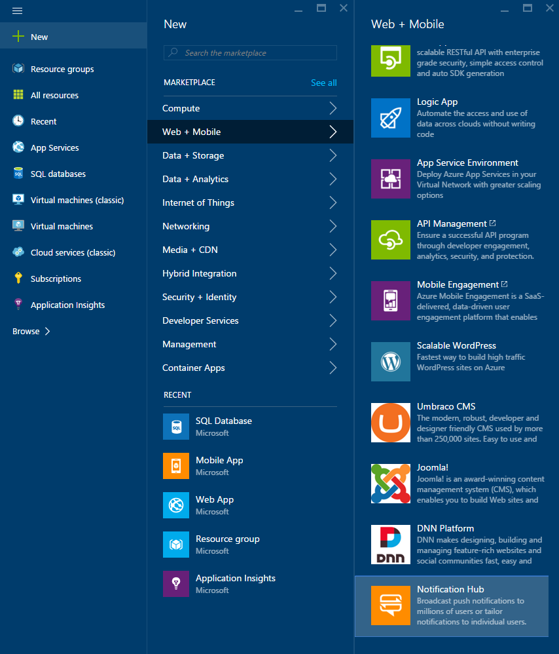559x654 pixels.
Task: Select the Scalable WordPress logo icon
Action: click(x=391, y=362)
